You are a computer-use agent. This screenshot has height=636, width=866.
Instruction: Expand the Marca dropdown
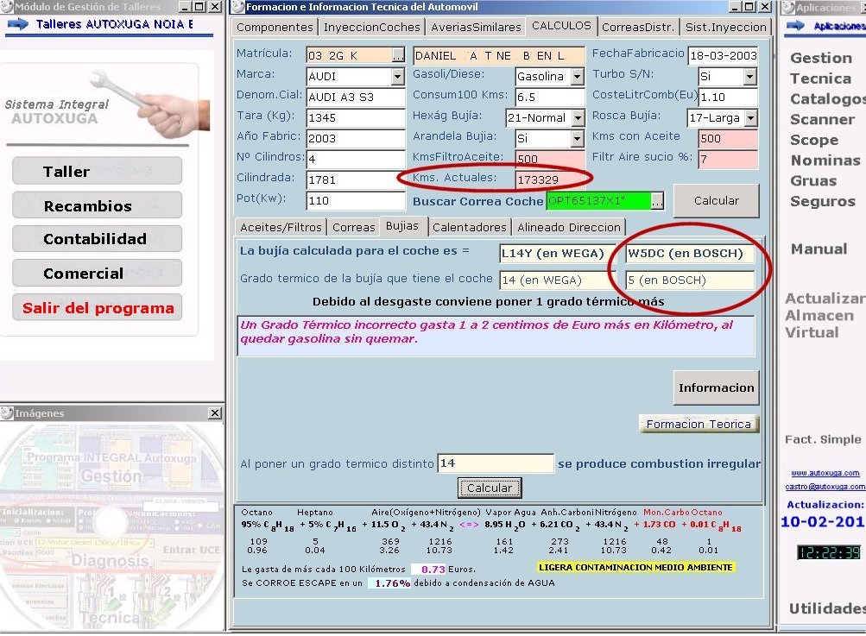pos(398,76)
